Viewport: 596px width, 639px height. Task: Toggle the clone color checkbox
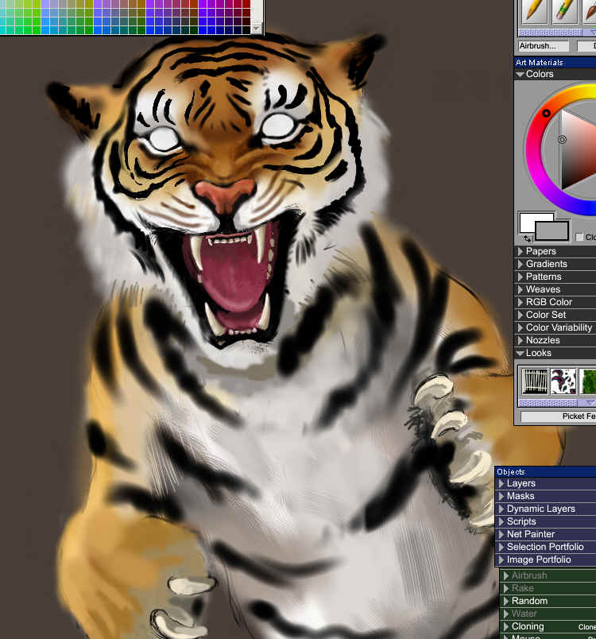pyautogui.click(x=579, y=237)
